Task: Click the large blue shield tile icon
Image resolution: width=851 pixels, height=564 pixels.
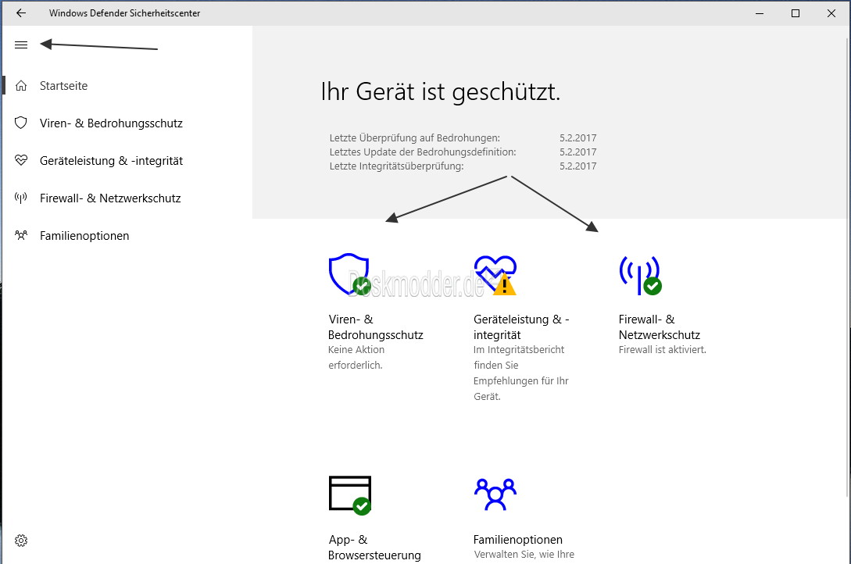Action: pos(349,274)
